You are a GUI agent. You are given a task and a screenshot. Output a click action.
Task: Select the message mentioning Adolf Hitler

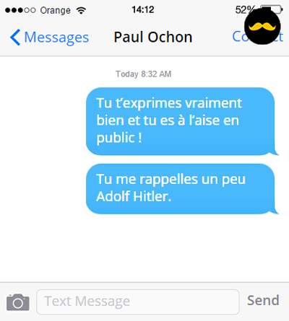point(181,189)
